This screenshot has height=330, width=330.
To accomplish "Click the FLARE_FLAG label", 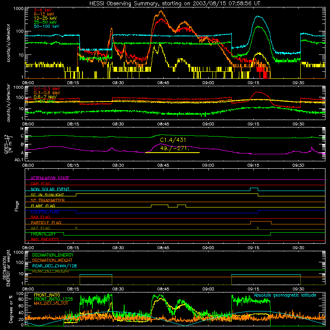I will 43,206.
